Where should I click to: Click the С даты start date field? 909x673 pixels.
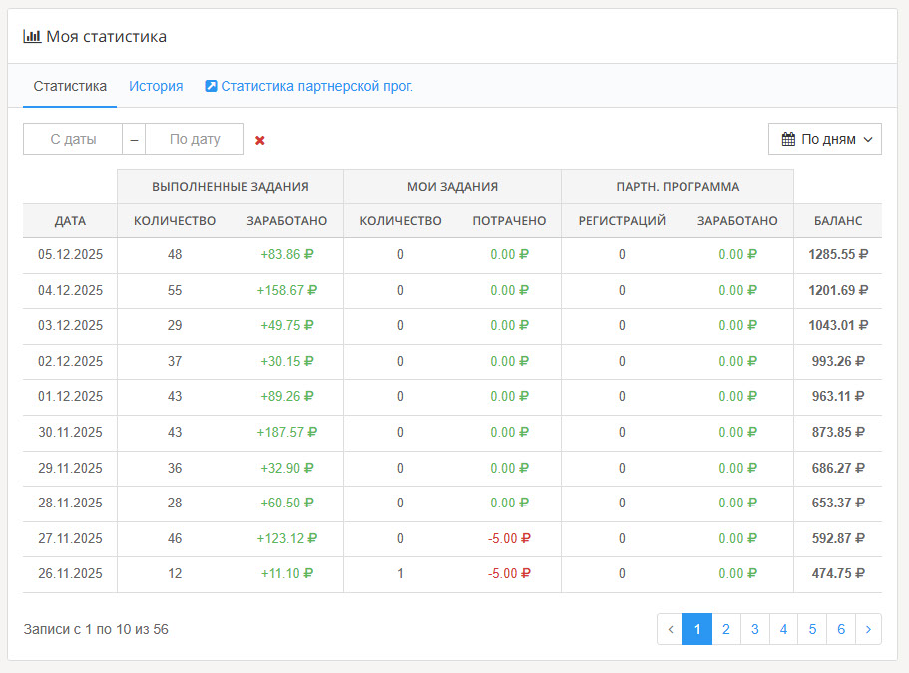click(73, 139)
